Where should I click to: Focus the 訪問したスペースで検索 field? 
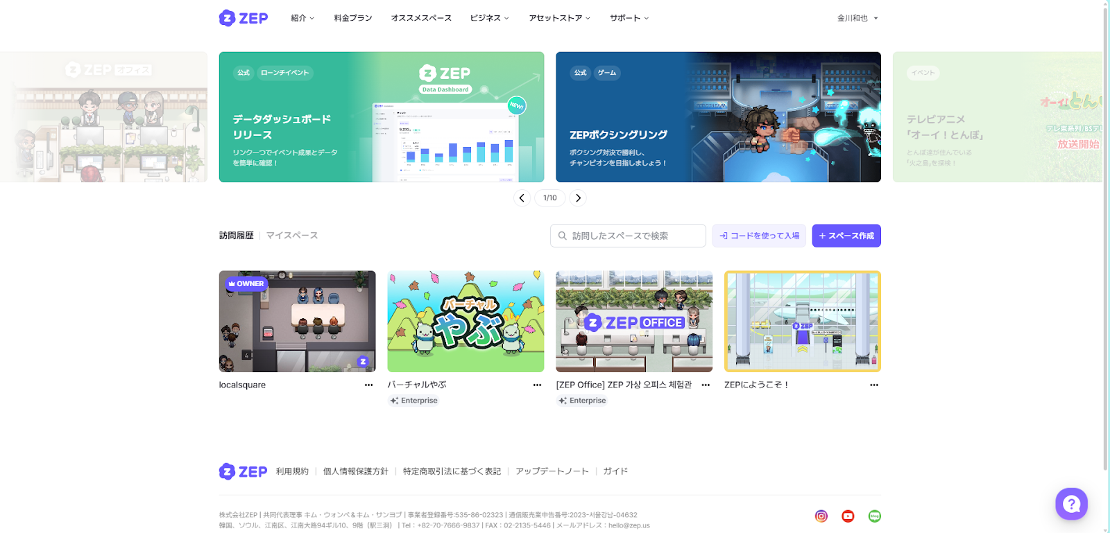point(628,236)
